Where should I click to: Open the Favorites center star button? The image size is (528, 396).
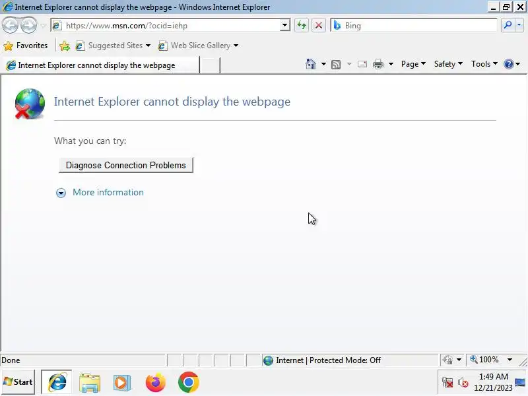click(x=26, y=46)
